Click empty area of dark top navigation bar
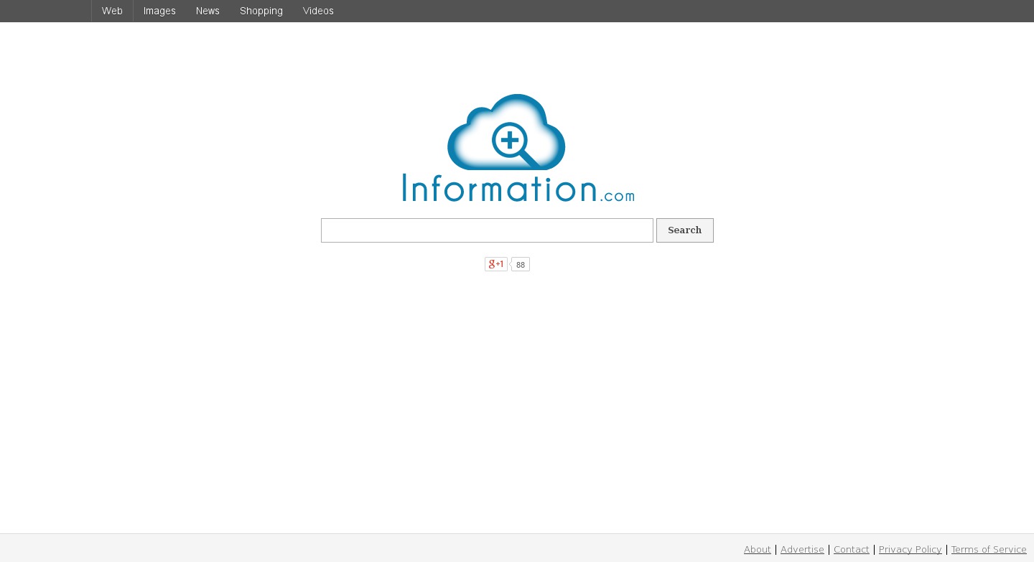This screenshot has height=562, width=1034. [646, 11]
